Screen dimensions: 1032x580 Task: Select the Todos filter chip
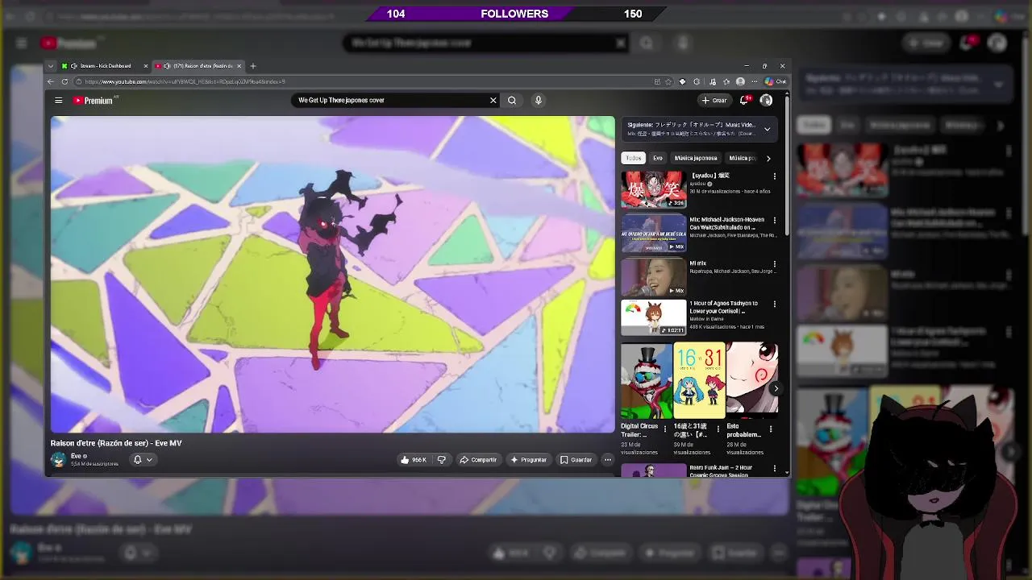click(x=634, y=158)
